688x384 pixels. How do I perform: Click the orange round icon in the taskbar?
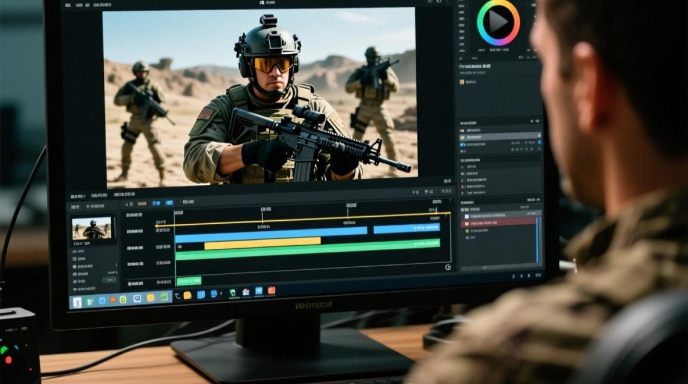[x=113, y=300]
